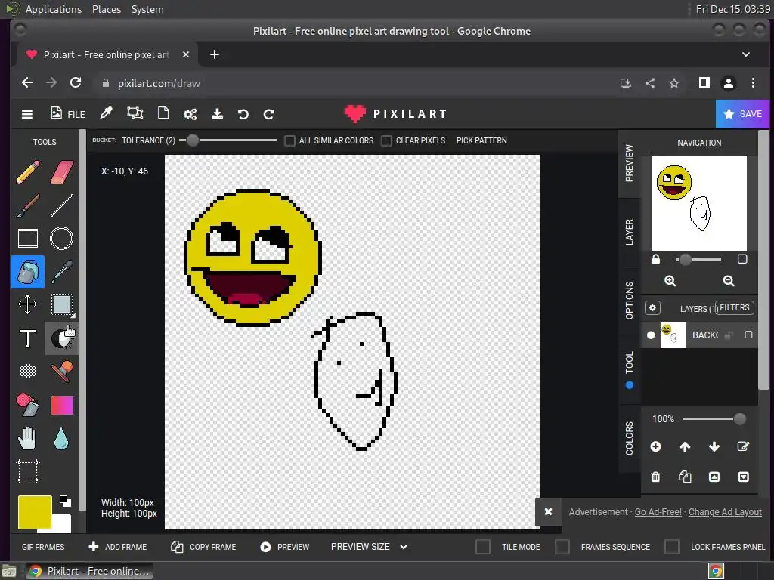Click the download icon in toolbar

coord(217,114)
